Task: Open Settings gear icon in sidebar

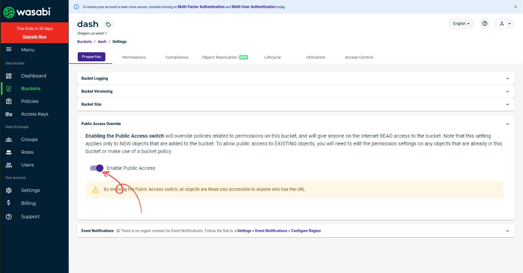Action: (x=9, y=190)
